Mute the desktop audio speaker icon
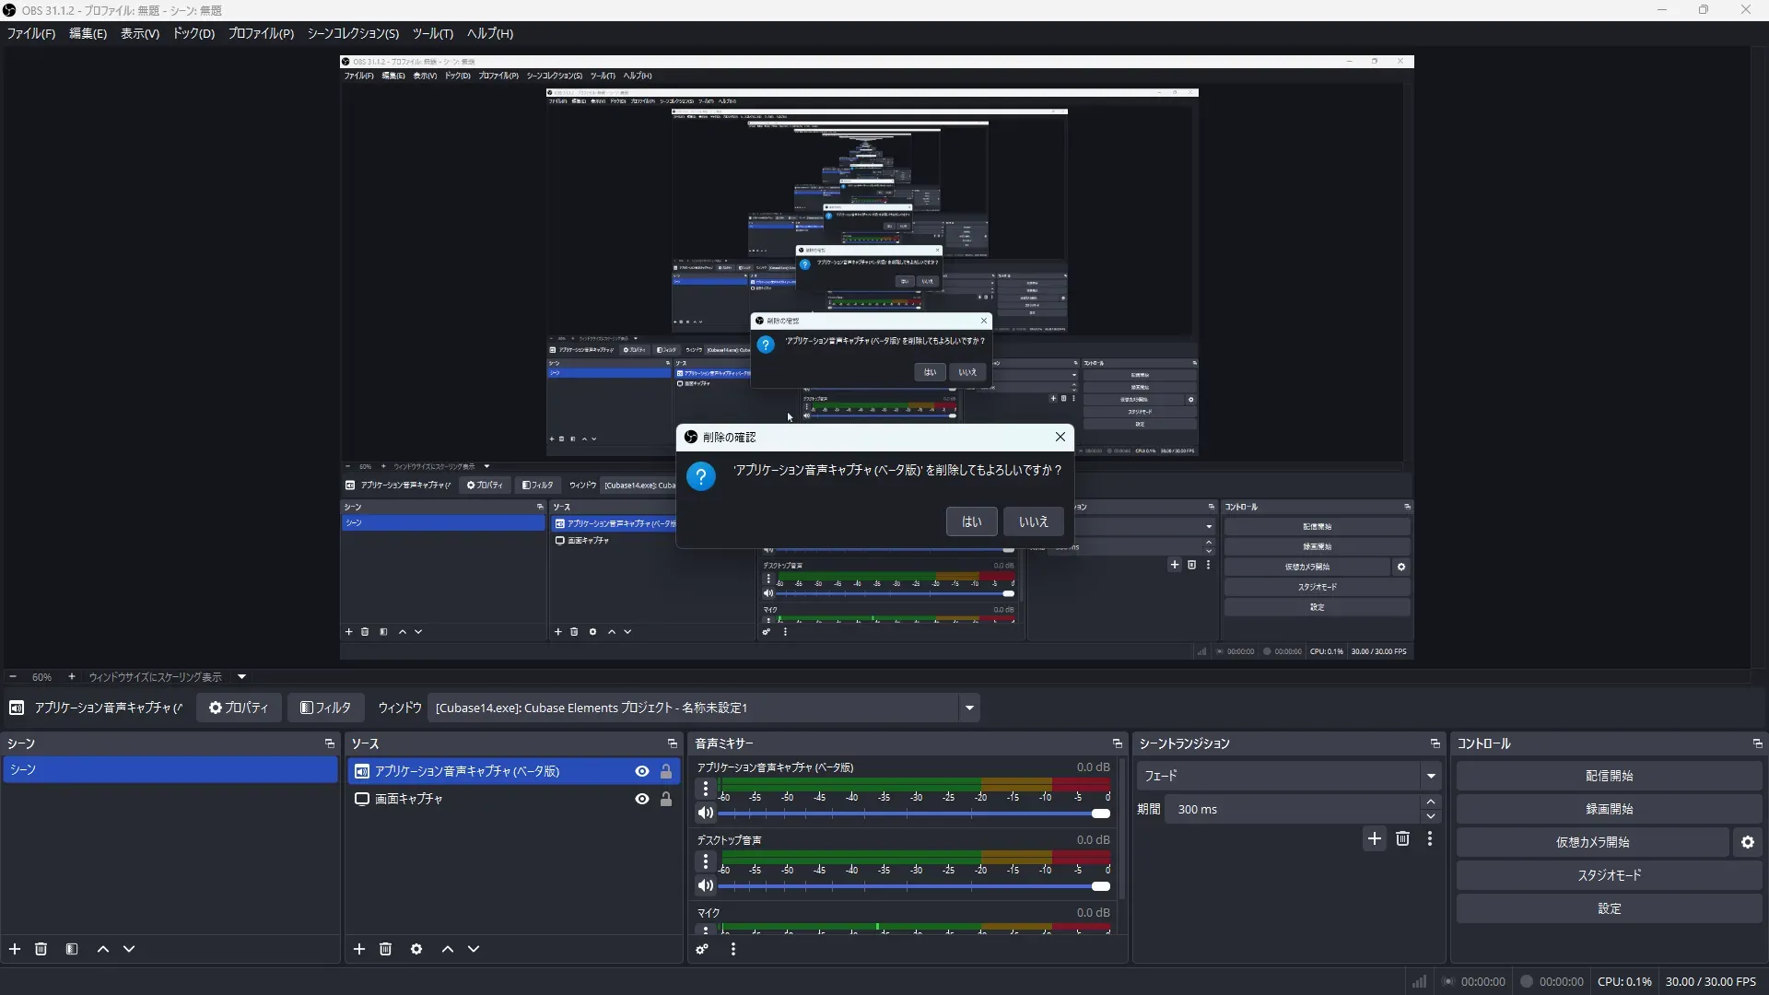 (706, 886)
